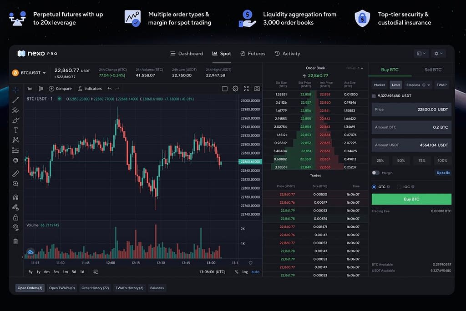This screenshot has height=311, width=466.
Task: Click the redo arrow in chart toolbar
Action: (117, 89)
